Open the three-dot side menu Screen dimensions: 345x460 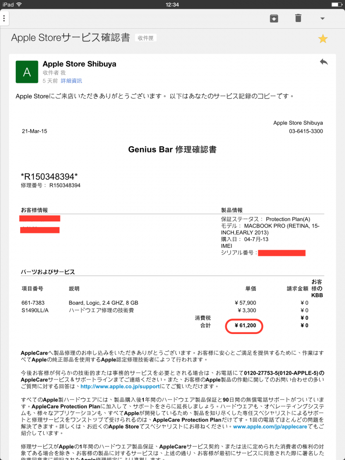(4, 19)
